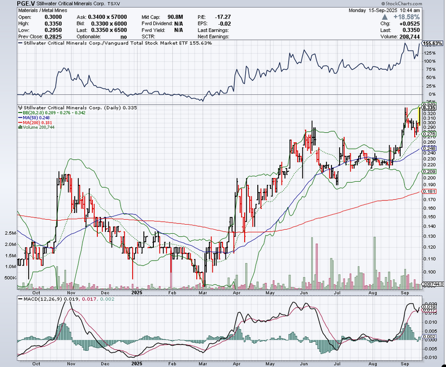This screenshot has width=446, height=367.
Task: Click the 0.335 last price axis tag
Action: click(x=430, y=108)
